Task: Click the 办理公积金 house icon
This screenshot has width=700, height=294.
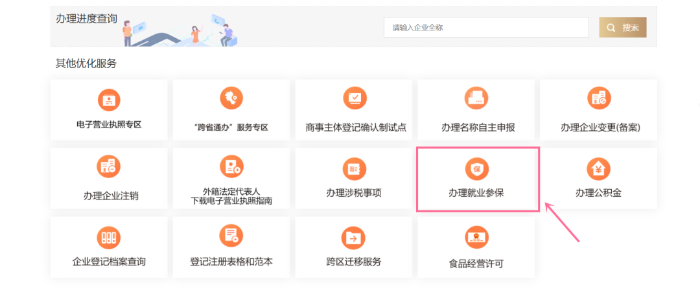Action: click(598, 169)
